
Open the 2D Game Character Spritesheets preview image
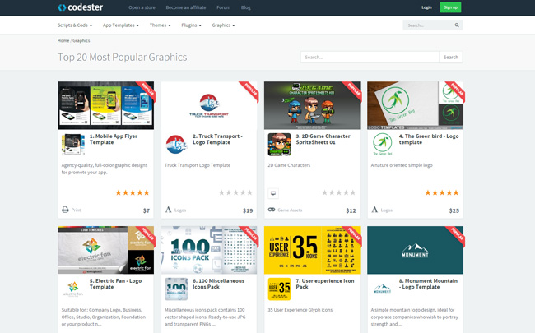coord(312,105)
